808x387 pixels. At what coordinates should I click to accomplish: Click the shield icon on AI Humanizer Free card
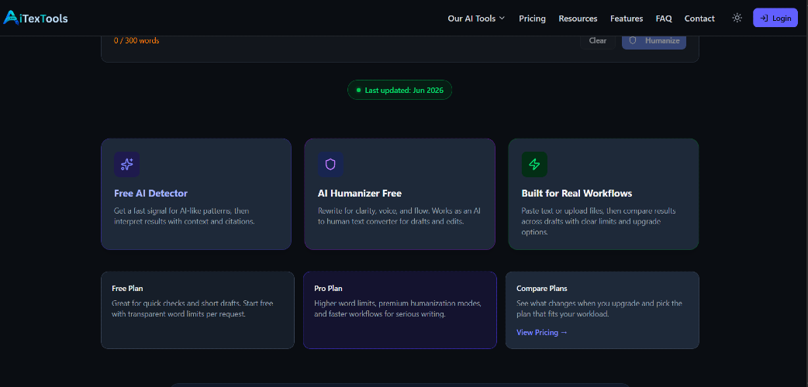click(330, 164)
